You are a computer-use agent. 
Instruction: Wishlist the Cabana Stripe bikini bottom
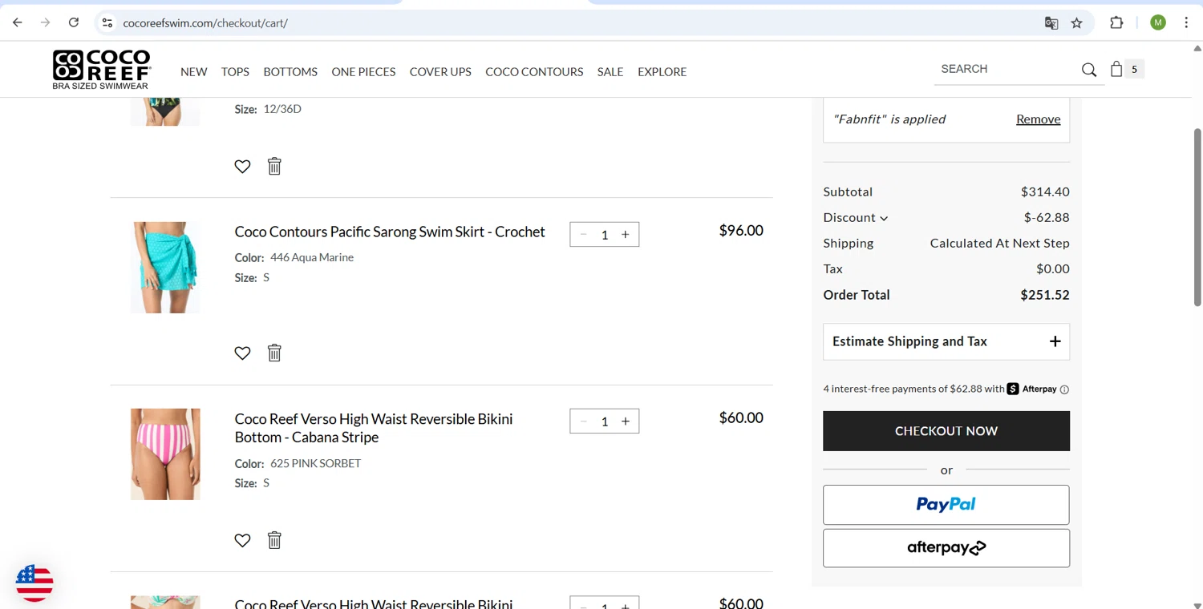point(242,540)
